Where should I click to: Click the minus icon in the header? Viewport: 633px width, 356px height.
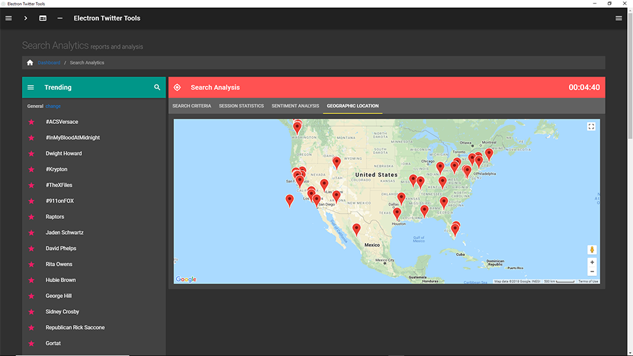click(x=60, y=18)
